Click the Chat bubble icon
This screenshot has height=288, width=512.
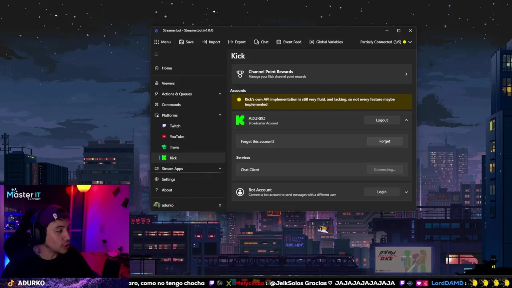point(256,42)
